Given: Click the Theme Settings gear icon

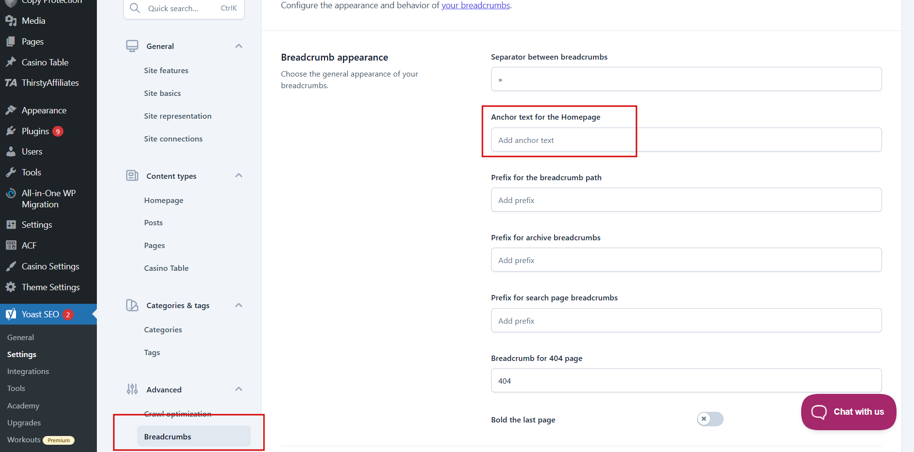Looking at the screenshot, I should point(11,287).
